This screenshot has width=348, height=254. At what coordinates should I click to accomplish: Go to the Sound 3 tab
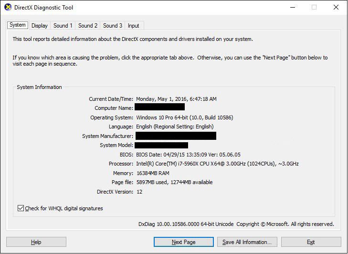click(x=113, y=26)
